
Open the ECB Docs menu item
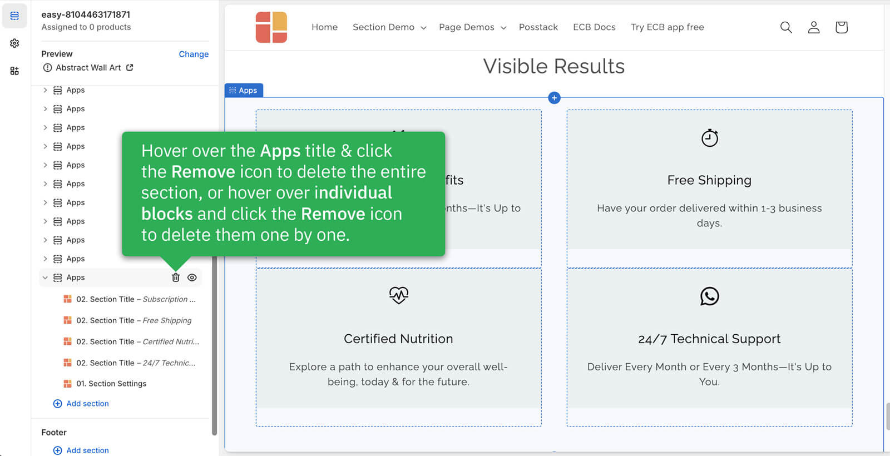coord(594,27)
